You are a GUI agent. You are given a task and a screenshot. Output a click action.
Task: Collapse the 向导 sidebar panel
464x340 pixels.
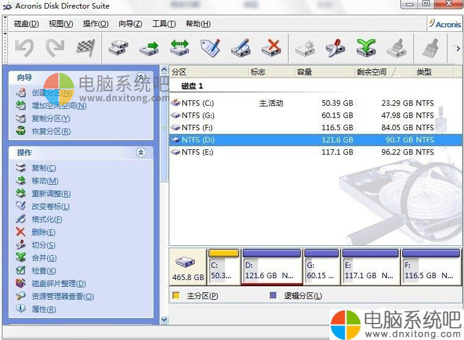(141, 78)
